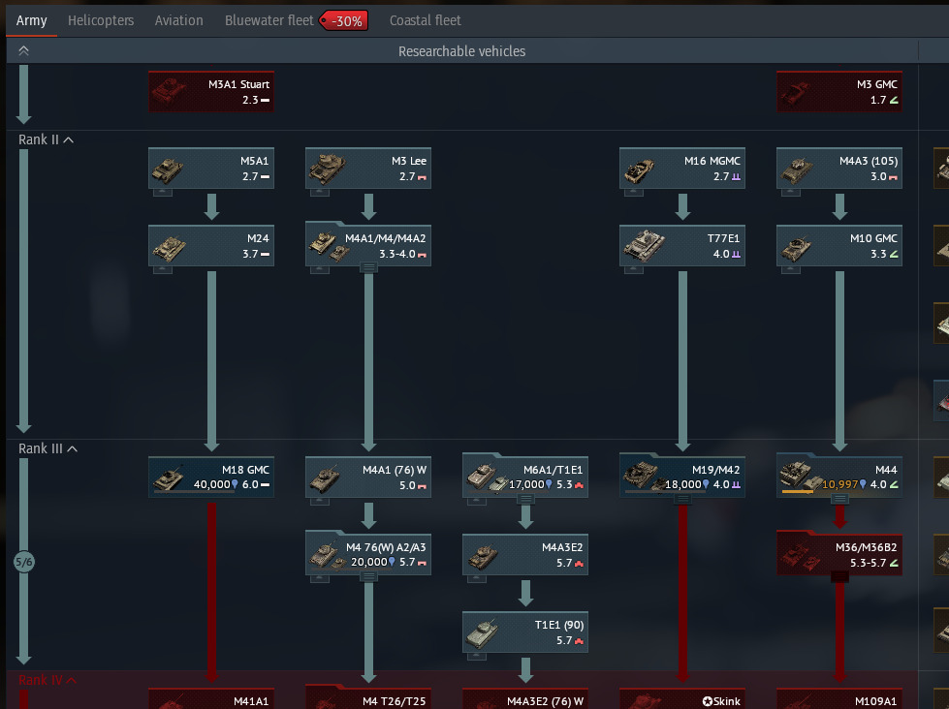The image size is (949, 709).
Task: Click the Researchable vehicles header
Action: 462,51
